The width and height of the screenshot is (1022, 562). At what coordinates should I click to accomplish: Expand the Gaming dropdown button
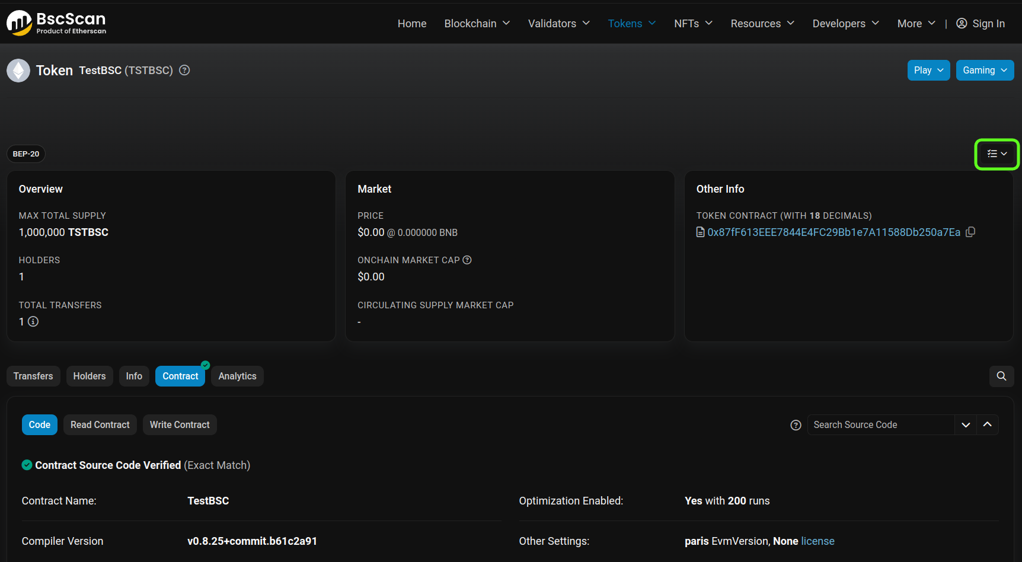985,70
